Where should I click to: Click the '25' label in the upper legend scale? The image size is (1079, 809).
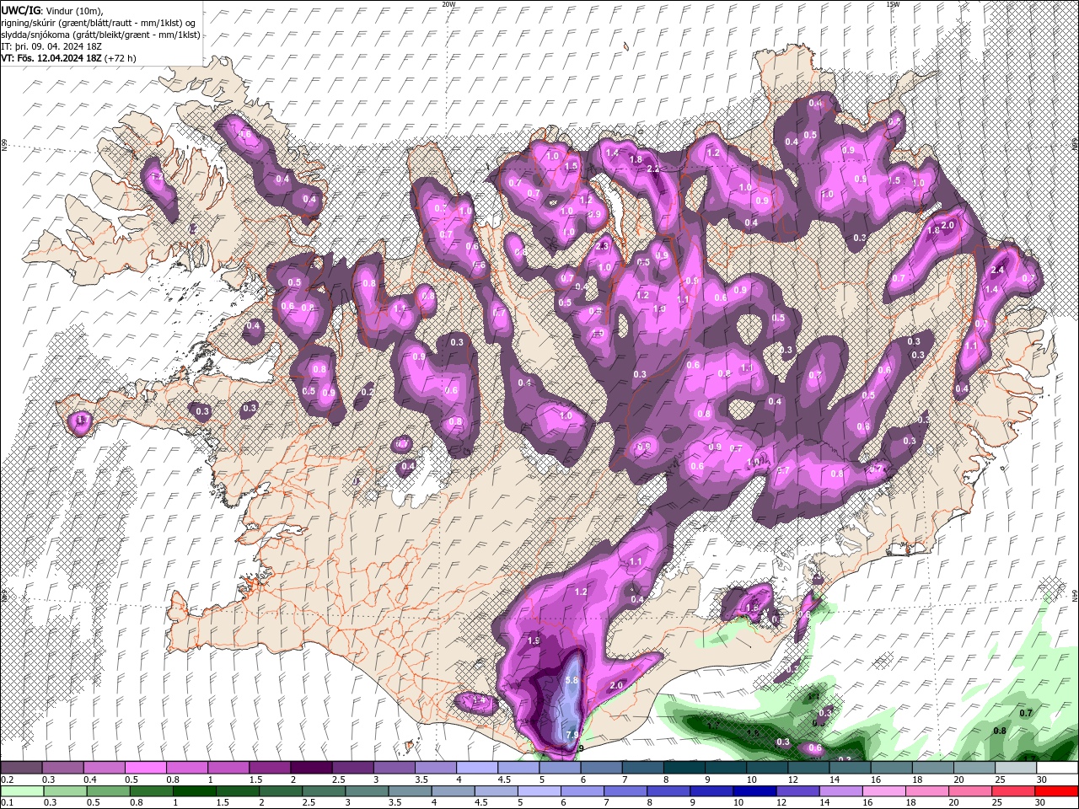[1000, 780]
